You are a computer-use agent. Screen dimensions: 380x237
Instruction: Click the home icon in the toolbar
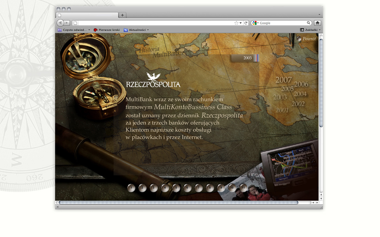click(317, 23)
